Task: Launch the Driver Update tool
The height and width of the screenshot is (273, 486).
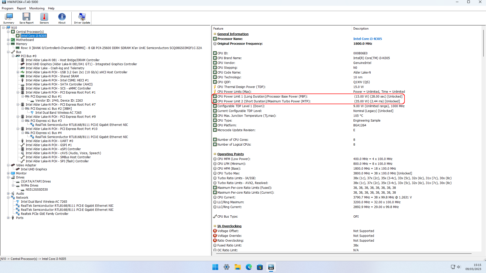Action: tap(82, 18)
